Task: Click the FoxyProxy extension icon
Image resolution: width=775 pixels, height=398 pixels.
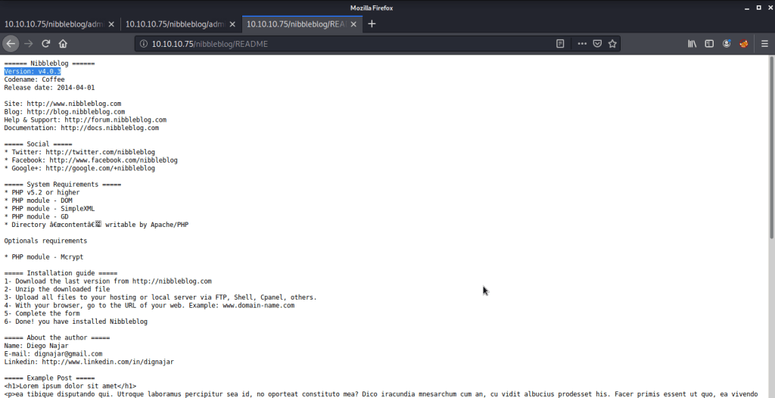Action: click(x=744, y=44)
